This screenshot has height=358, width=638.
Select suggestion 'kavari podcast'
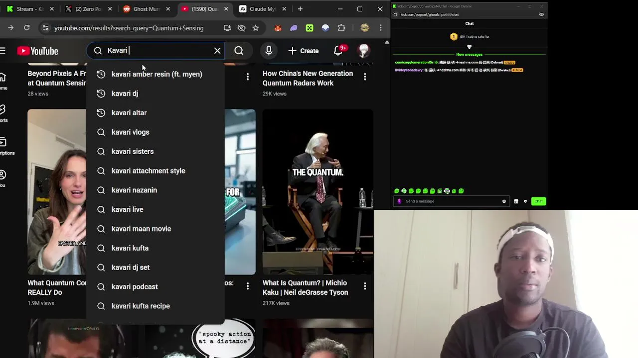pyautogui.click(x=156, y=287)
